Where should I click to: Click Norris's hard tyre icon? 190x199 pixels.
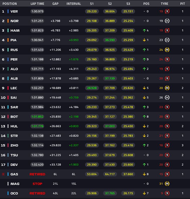pos(167,21)
